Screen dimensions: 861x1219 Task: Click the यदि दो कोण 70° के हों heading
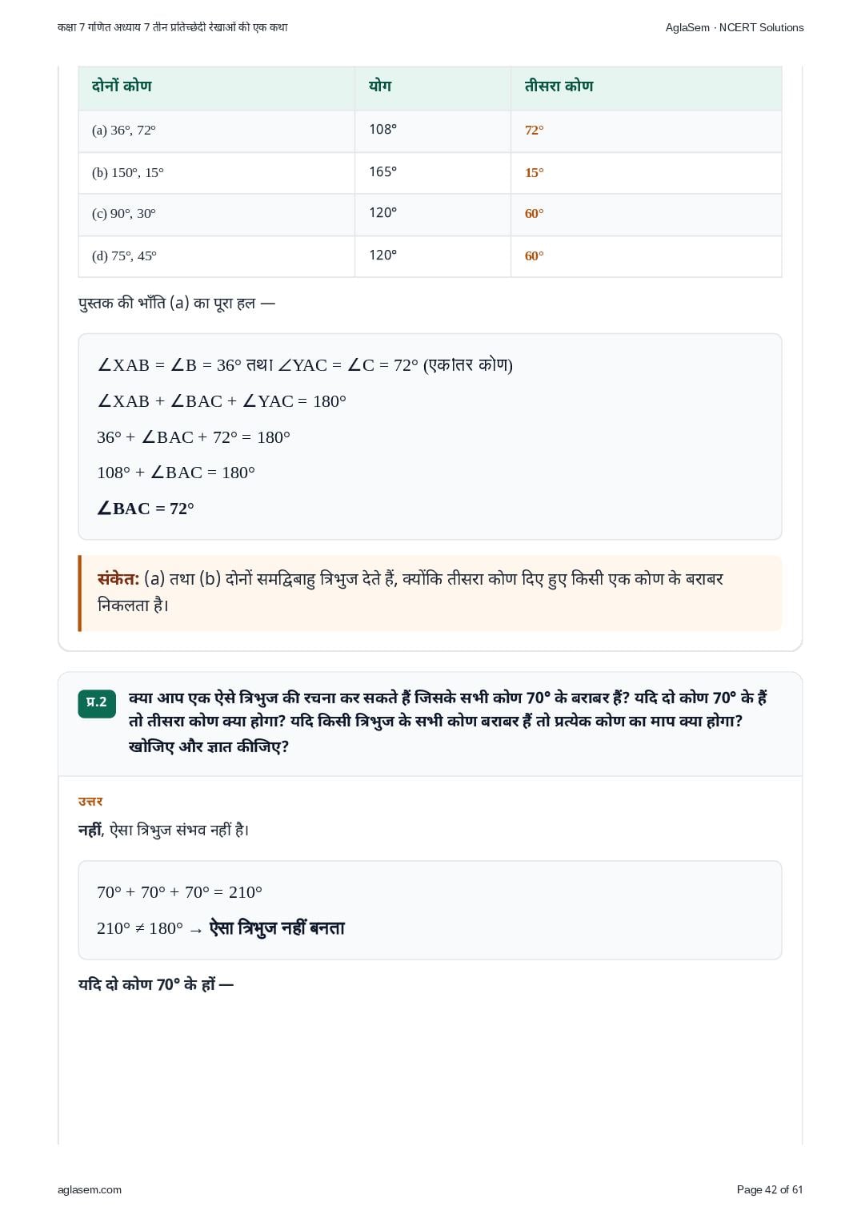(x=155, y=984)
